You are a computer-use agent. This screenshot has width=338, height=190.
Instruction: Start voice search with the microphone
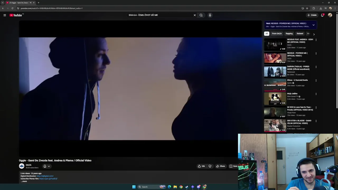pyautogui.click(x=210, y=15)
